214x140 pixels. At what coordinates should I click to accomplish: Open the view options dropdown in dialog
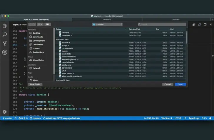click(x=40, y=25)
